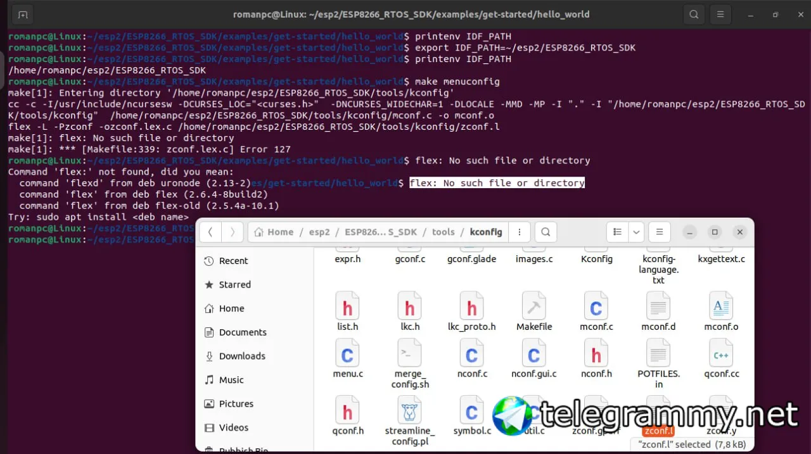Search files in kconfig folder
The image size is (811, 454).
click(x=546, y=232)
